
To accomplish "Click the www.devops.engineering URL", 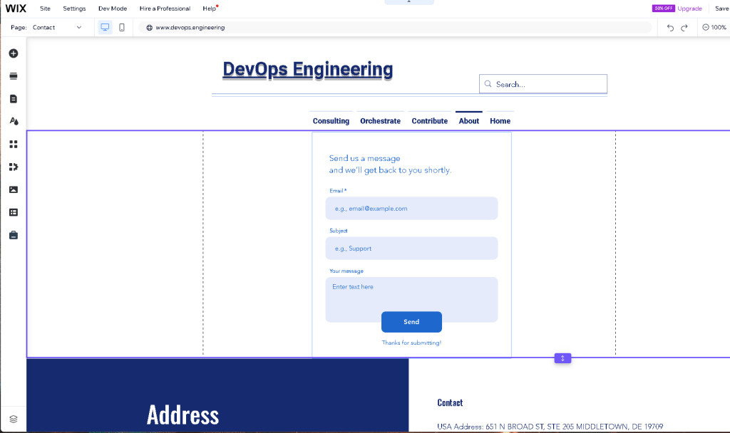I will coord(190,28).
